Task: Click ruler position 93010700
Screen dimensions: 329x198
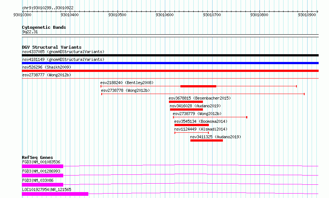Action: click(x=212, y=15)
